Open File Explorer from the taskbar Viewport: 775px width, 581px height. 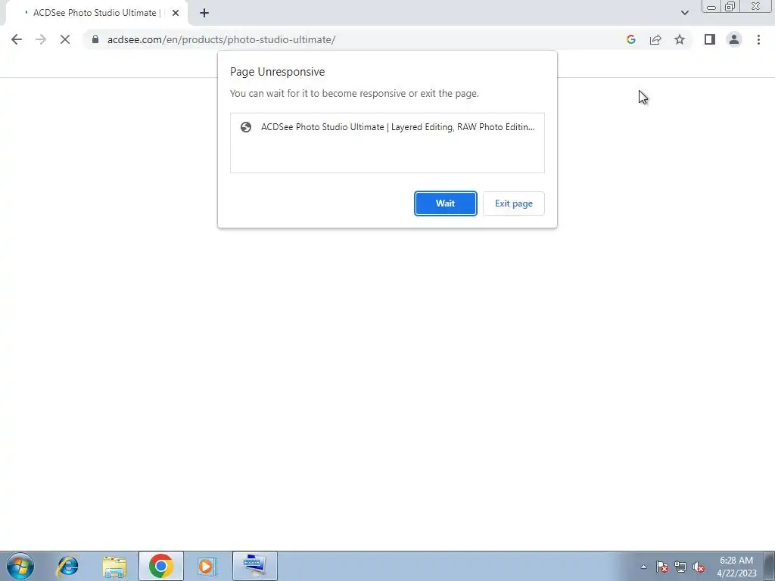pos(115,566)
